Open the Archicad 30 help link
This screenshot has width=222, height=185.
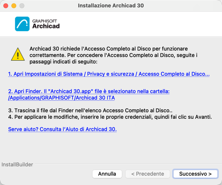click(x=62, y=129)
